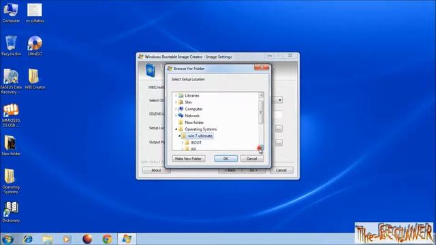Select the New folder desktop icon
Image resolution: width=436 pixels, height=245 pixels.
coord(11,145)
